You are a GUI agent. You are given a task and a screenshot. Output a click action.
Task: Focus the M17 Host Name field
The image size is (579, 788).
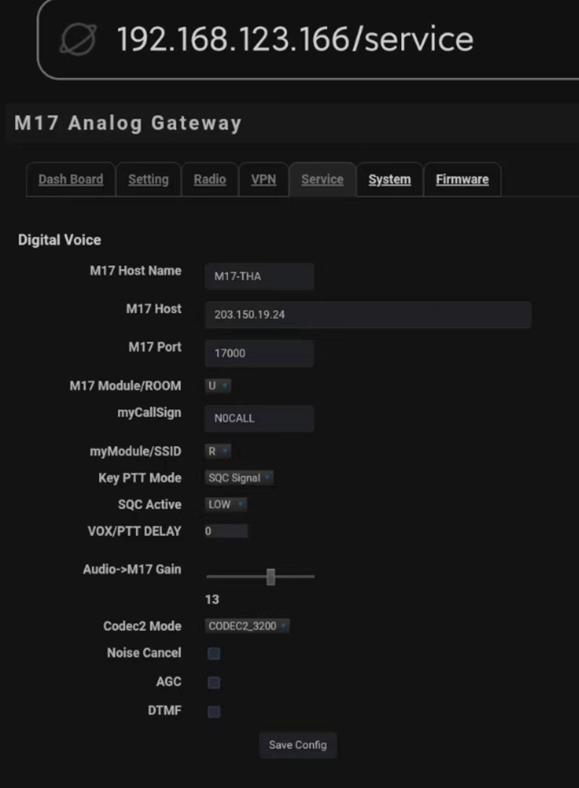coord(259,276)
